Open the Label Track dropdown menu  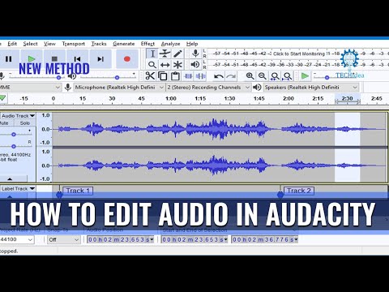18,188
